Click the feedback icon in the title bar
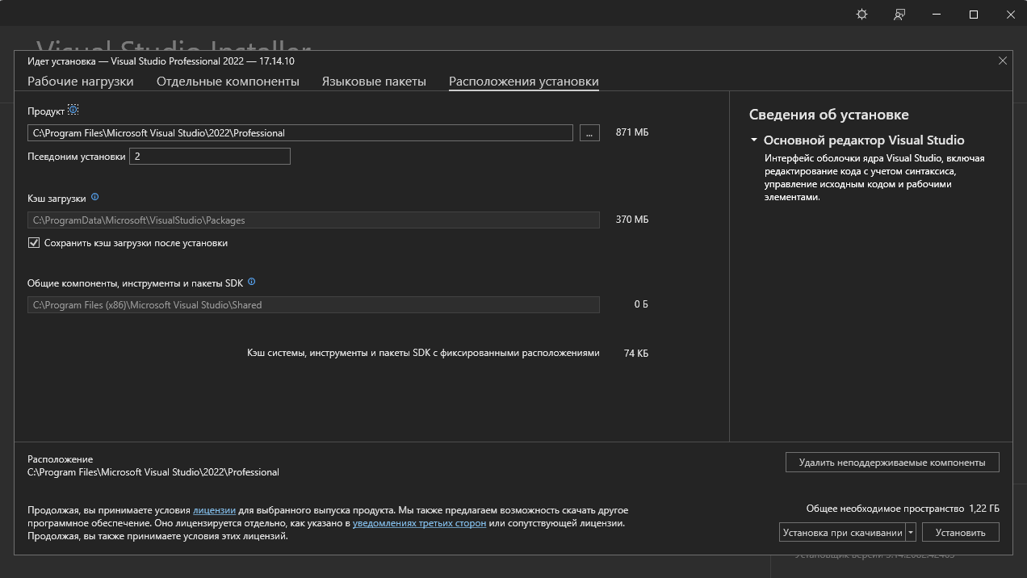The image size is (1027, 578). 899,15
